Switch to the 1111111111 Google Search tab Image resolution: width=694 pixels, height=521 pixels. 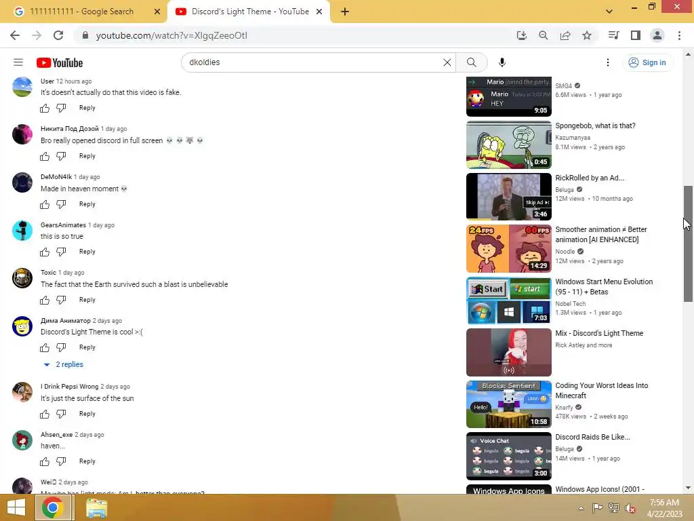click(81, 12)
